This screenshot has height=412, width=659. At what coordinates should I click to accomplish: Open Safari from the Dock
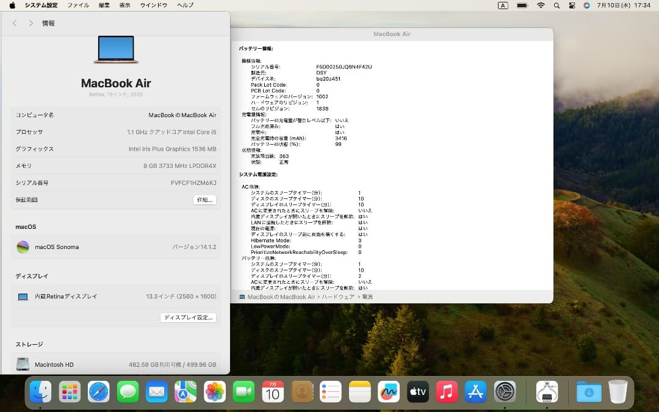click(x=98, y=391)
